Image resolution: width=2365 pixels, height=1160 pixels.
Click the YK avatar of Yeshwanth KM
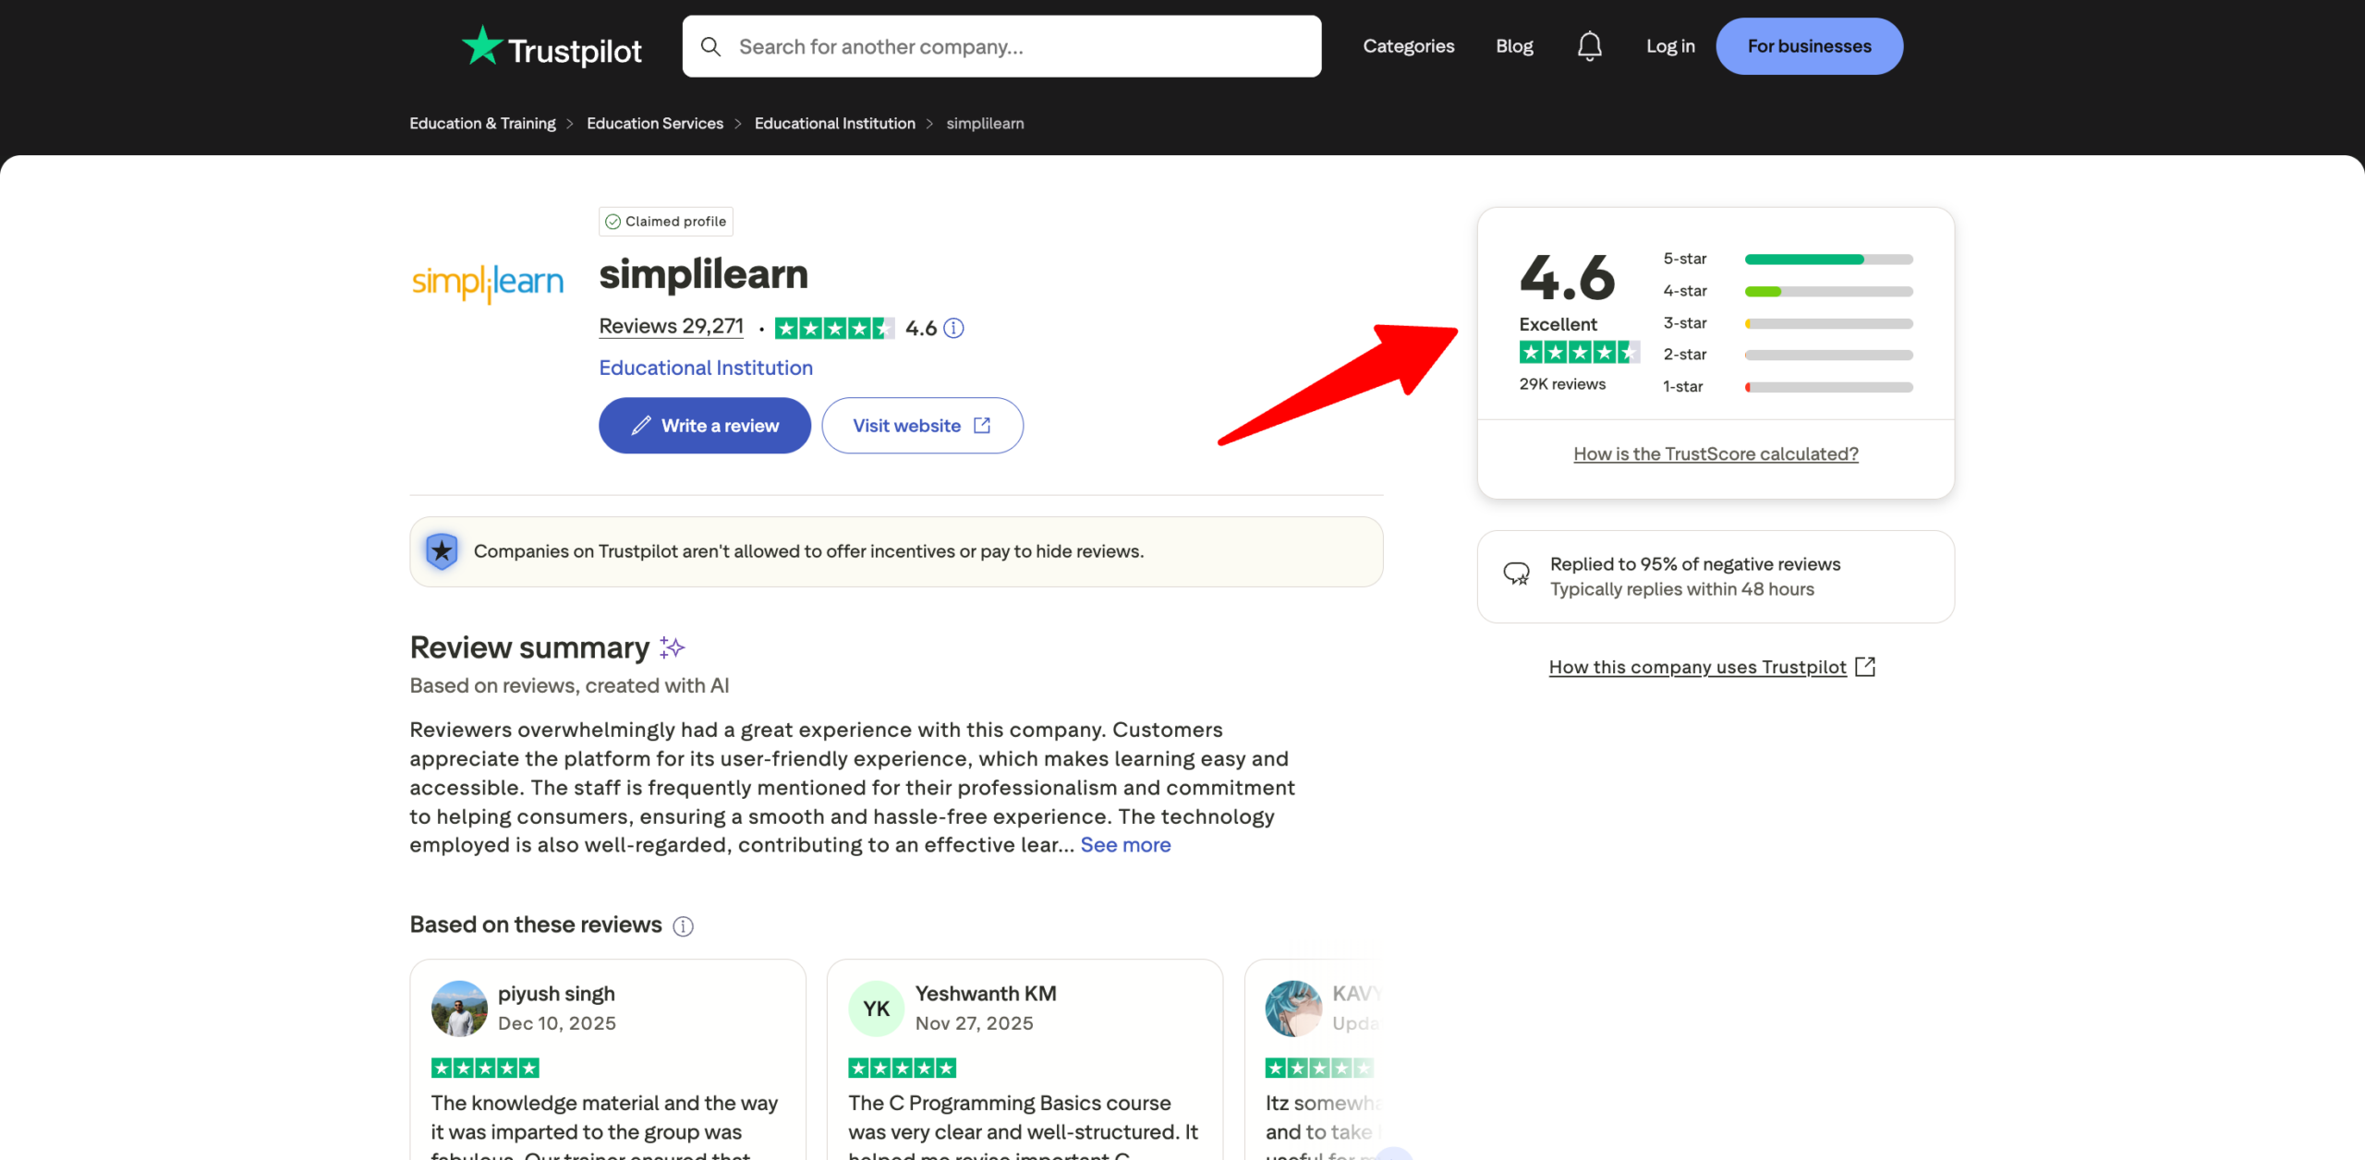pos(876,1009)
